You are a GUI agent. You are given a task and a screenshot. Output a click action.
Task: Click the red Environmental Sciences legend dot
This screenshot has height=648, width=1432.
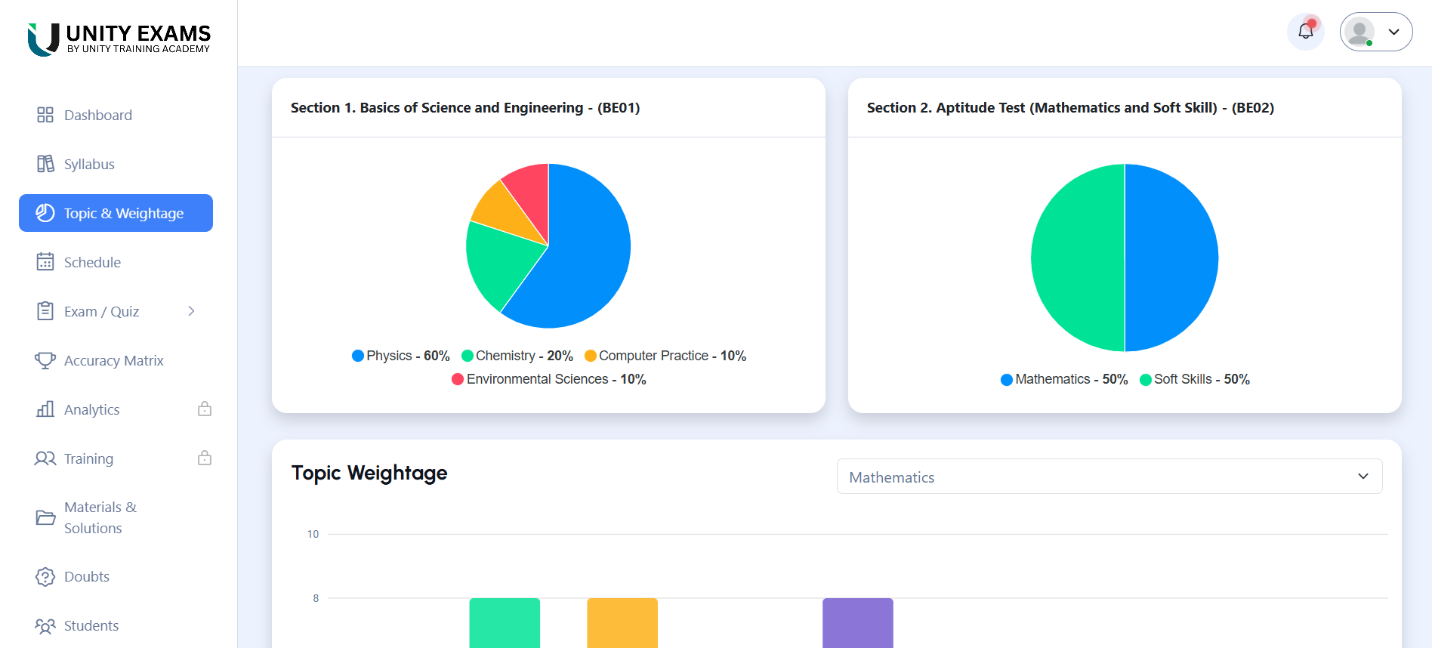click(x=458, y=379)
